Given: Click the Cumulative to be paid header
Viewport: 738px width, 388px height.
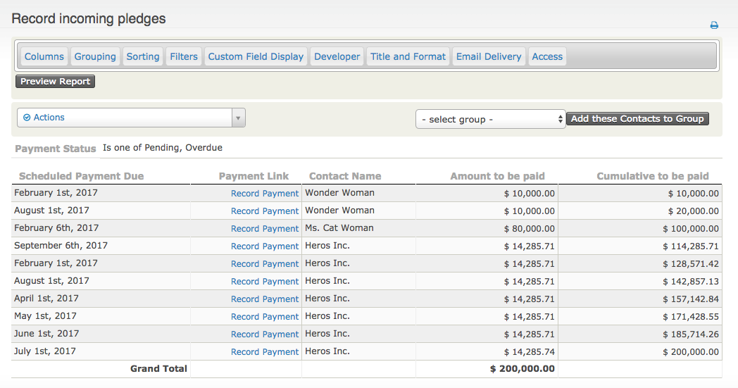Looking at the screenshot, I should click(652, 176).
